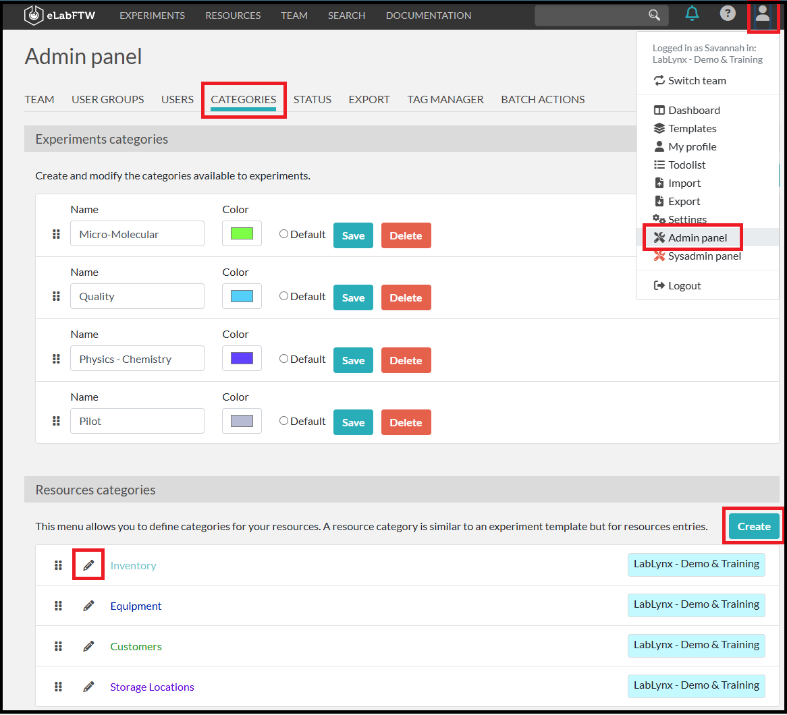Click the user avatar icon in navbar
Viewport: 787px width, 715px height.
tap(763, 14)
